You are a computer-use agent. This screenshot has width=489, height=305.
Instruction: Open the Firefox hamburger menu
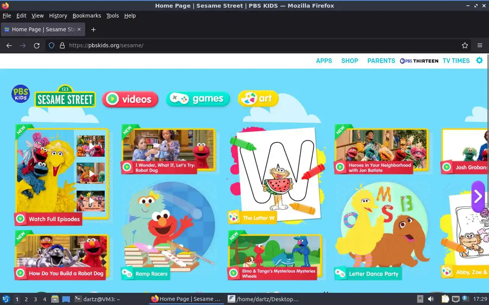(x=480, y=45)
